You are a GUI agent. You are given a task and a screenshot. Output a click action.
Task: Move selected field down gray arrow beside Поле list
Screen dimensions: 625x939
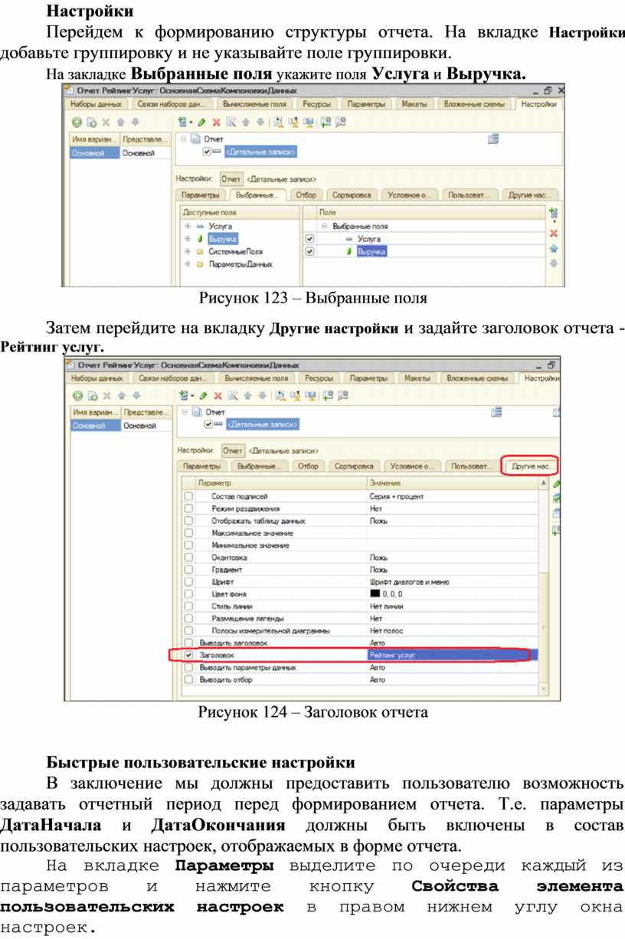tap(554, 263)
